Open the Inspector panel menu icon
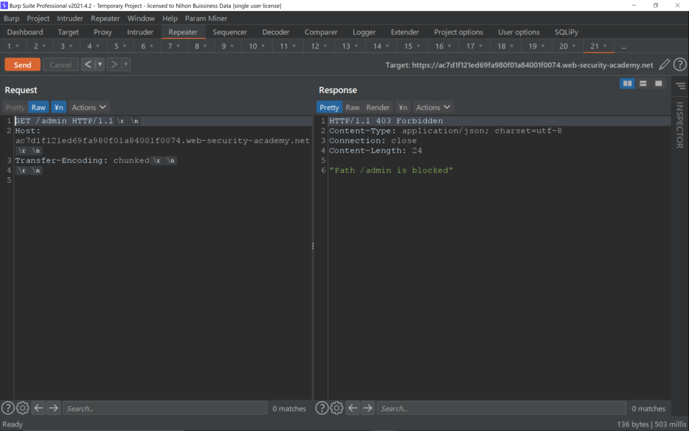The image size is (689, 431). [680, 86]
